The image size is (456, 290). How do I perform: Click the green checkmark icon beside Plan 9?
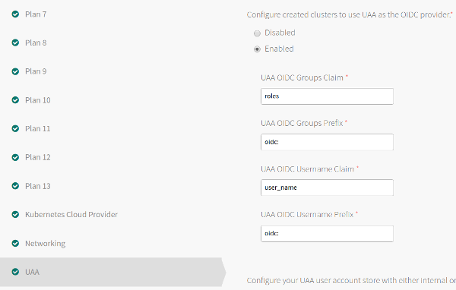point(15,71)
